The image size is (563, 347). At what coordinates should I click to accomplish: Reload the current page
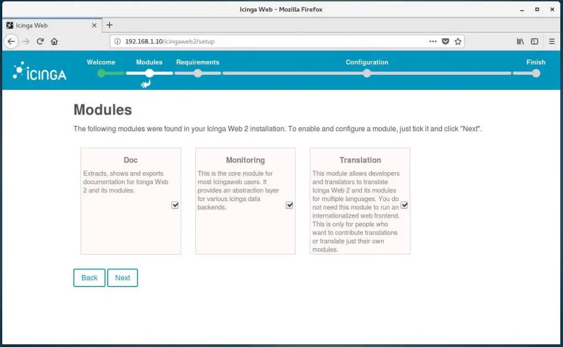[40, 41]
